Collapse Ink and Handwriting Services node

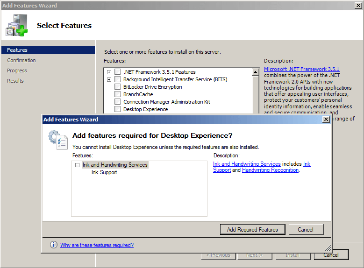[x=77, y=165]
